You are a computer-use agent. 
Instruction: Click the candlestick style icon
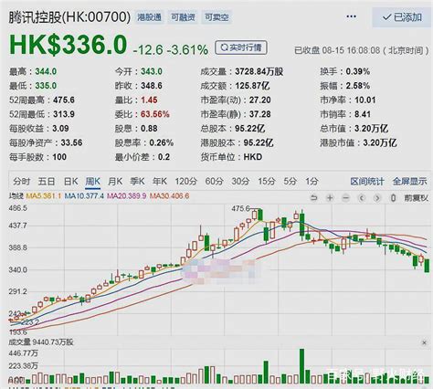pyautogui.click(x=393, y=198)
